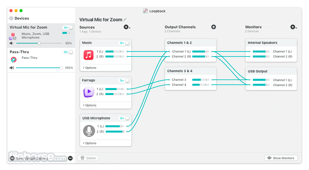Click the 100% volume value
The width and height of the screenshot is (309, 170).
pyautogui.click(x=69, y=68)
